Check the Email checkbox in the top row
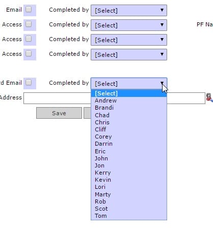This screenshot has height=234, width=213. tap(29, 9)
